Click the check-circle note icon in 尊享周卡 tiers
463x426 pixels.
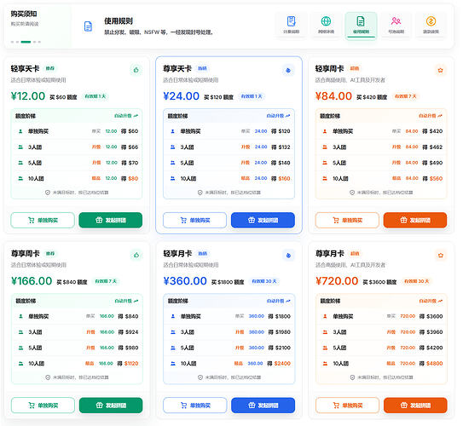48,377
